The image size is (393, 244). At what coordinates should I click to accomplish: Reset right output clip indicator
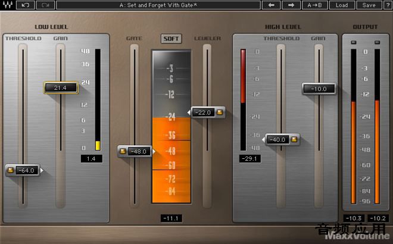[377, 42]
